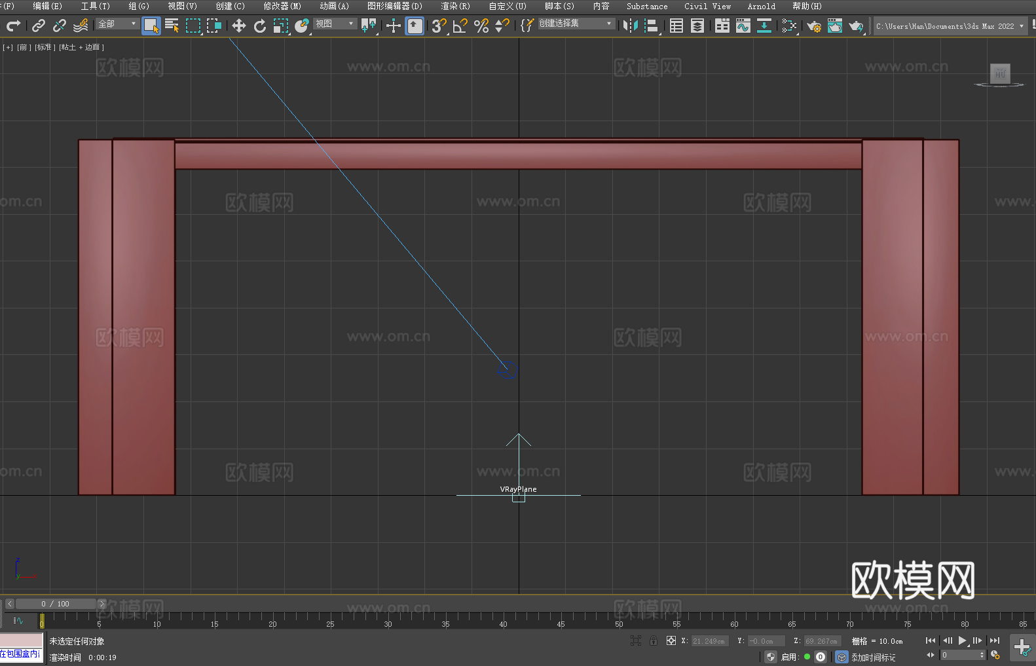Select the Rotate tool
Screen dimensions: 1036x666
(x=260, y=26)
